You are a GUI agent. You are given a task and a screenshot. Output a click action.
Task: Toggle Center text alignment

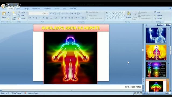(x=66, y=18)
